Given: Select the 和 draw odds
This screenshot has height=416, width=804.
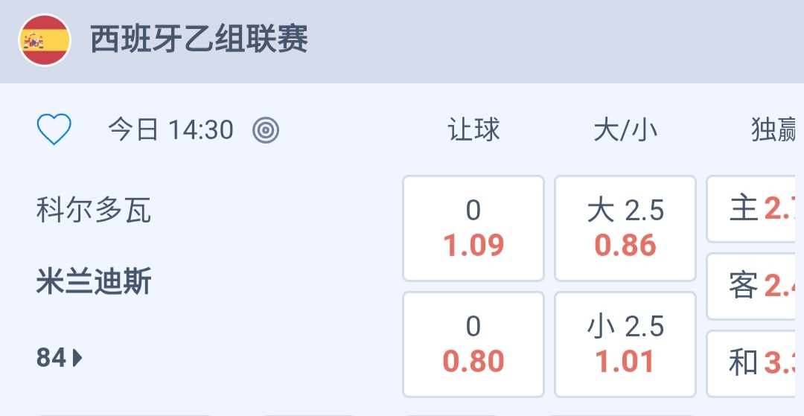Looking at the screenshot, I should [755, 363].
